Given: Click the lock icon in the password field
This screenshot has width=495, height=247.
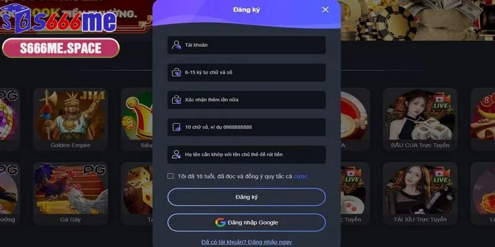Looking at the screenshot, I should (176, 72).
